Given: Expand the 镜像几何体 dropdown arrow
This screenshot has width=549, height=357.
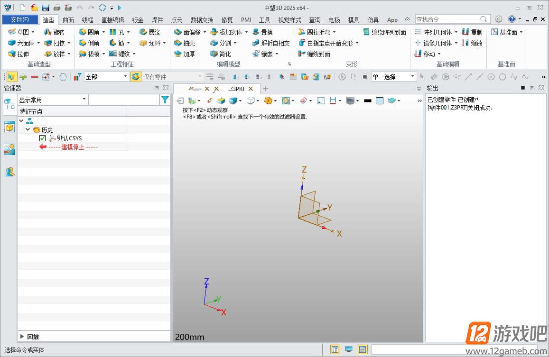Looking at the screenshot, I should (456, 43).
